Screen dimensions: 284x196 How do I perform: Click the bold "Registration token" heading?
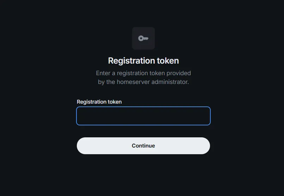143,61
